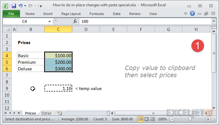
Task: Click into the formula bar showing 100
Action: 145,22
